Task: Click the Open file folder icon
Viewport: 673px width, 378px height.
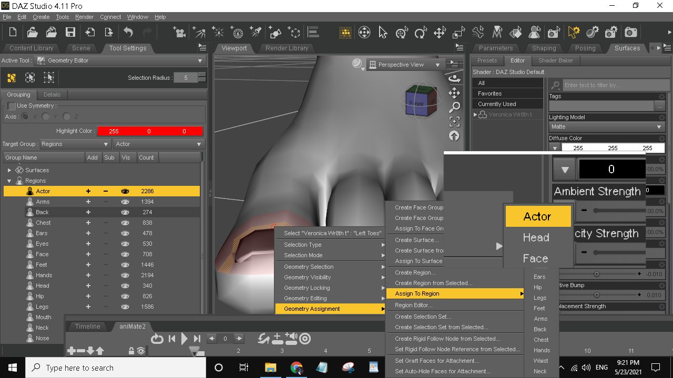Action: click(32, 33)
